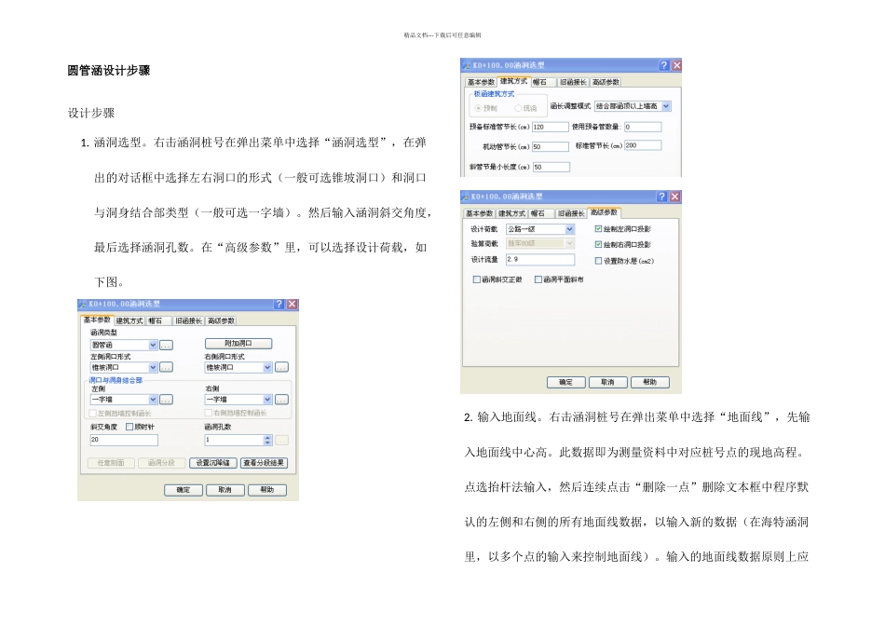The image size is (885, 626).
Task: Click the 查看分段结果 button
Action: [x=265, y=463]
